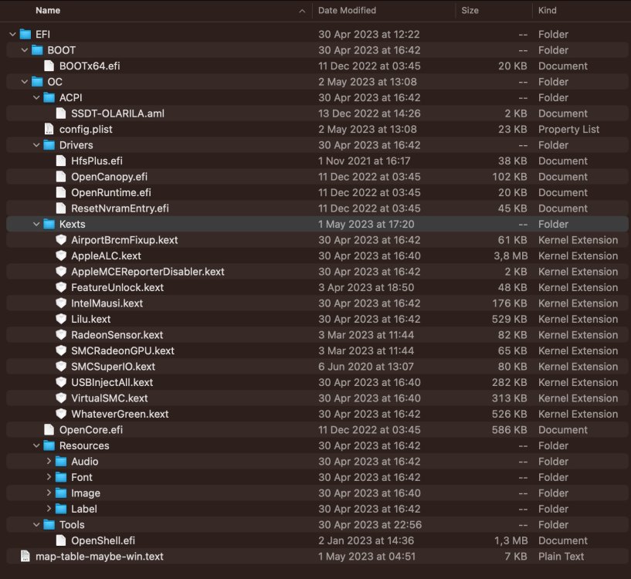Select the OpenRuntime.efi file name
The height and width of the screenshot is (579, 631).
pyautogui.click(x=111, y=192)
